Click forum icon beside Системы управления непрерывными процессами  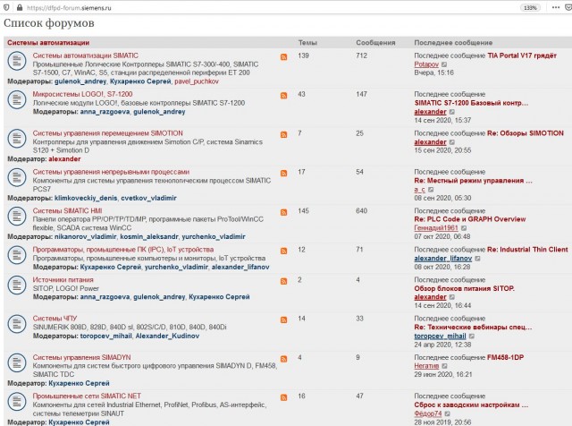pos(17,177)
